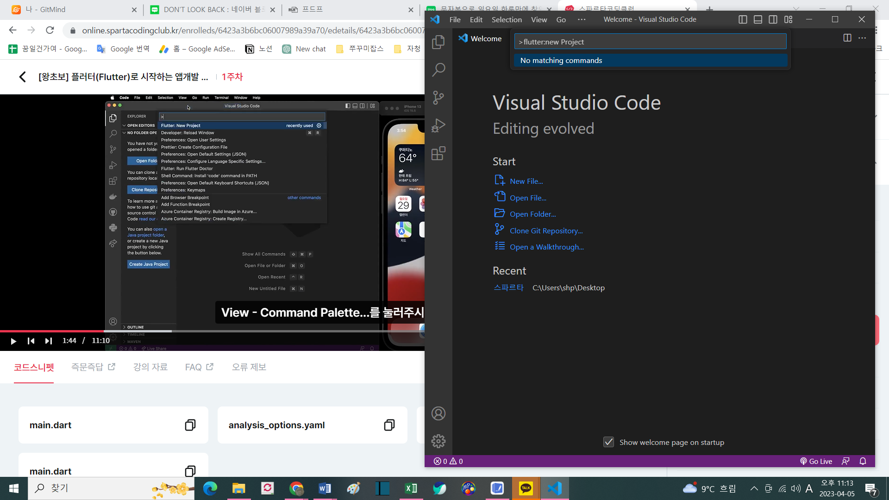This screenshot has width=889, height=500.
Task: Play the lecture video
Action: pos(13,341)
